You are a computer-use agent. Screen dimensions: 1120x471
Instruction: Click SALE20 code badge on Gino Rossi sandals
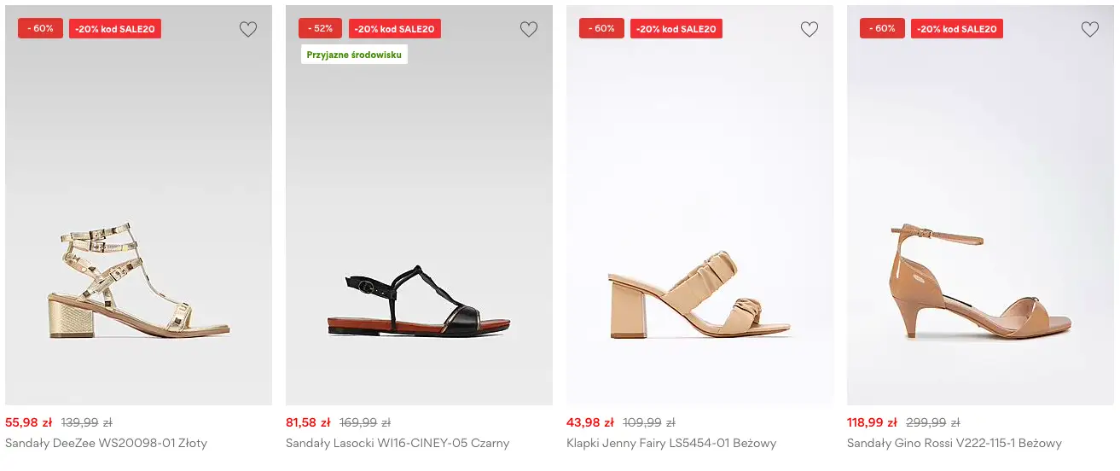(x=957, y=29)
